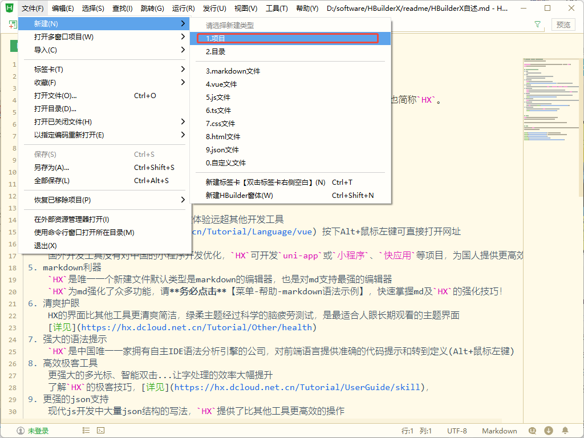Select 1.项目 in the new submenu

pyautogui.click(x=290, y=38)
